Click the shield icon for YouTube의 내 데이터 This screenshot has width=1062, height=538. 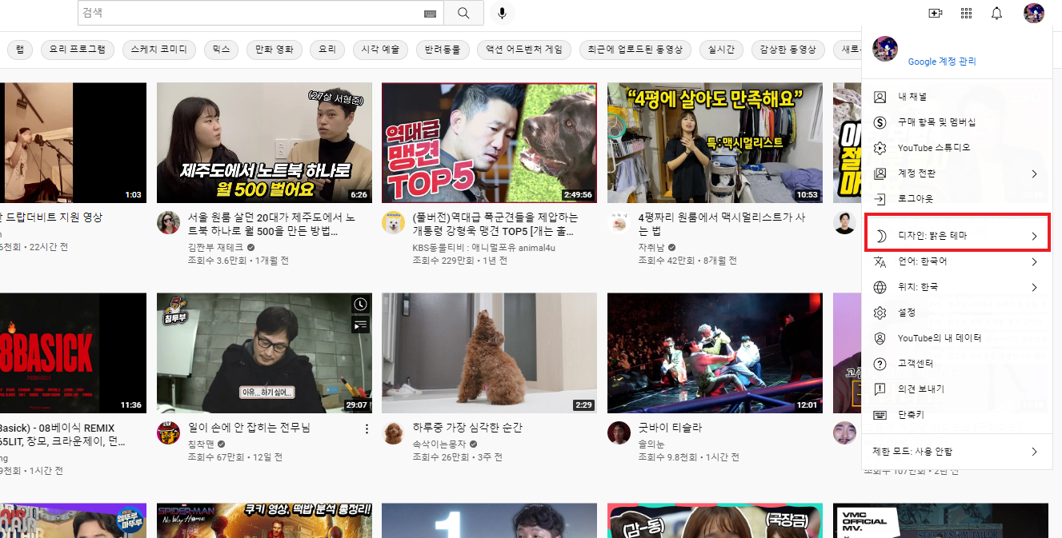pyautogui.click(x=880, y=338)
